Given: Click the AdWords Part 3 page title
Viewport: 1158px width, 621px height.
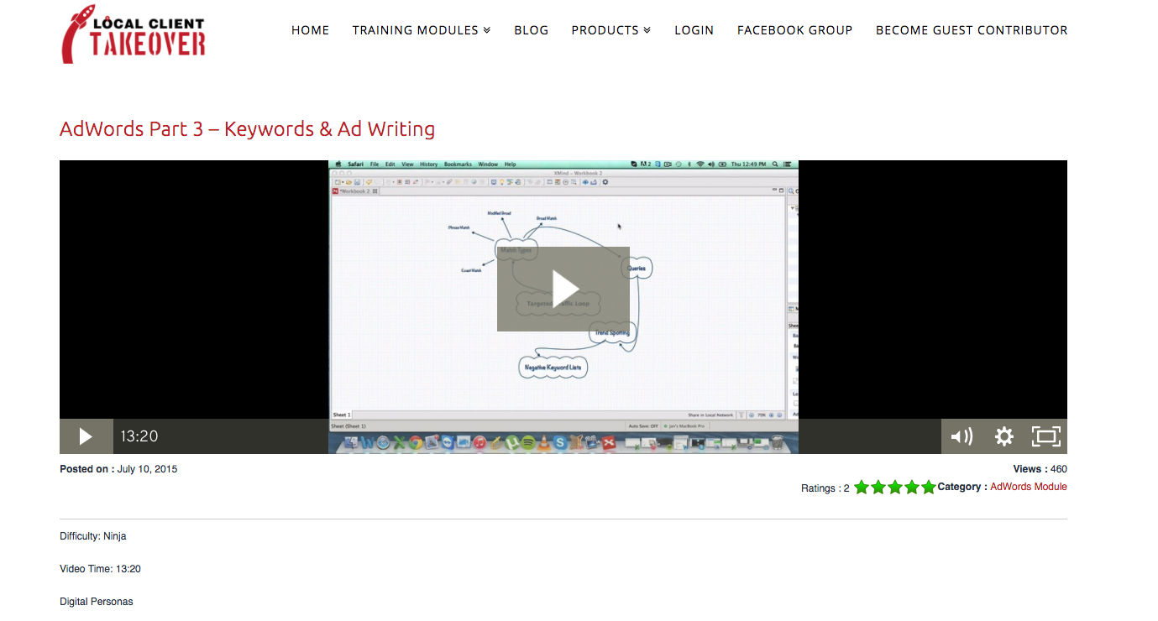Looking at the screenshot, I should pos(247,129).
